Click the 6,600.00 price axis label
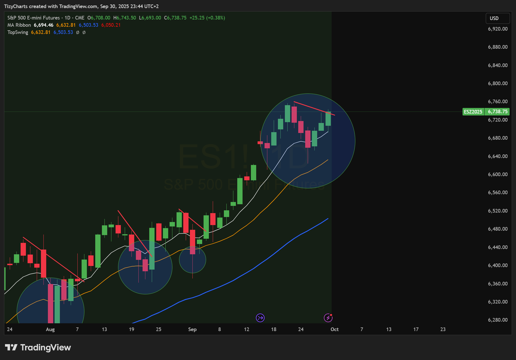 click(498, 174)
